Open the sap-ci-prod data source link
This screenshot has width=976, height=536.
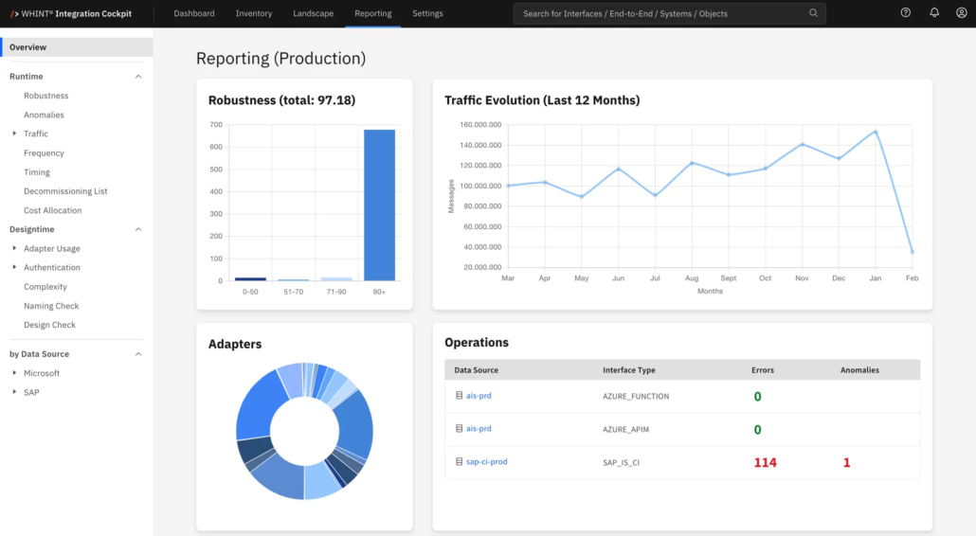[487, 461]
